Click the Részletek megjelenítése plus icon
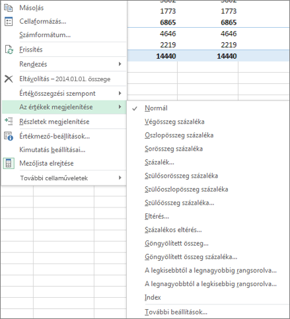Screen dimensions: 290x319 (9, 122)
